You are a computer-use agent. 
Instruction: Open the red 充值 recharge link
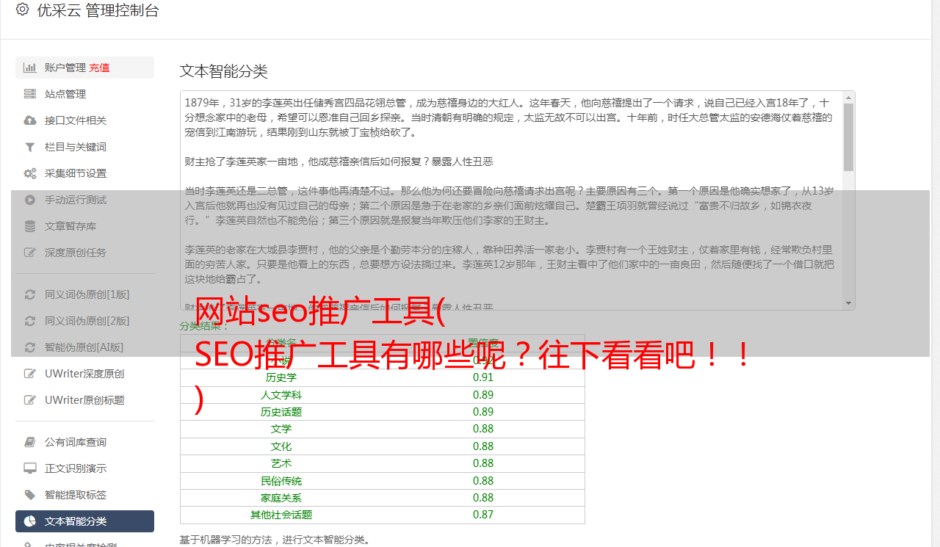click(99, 68)
